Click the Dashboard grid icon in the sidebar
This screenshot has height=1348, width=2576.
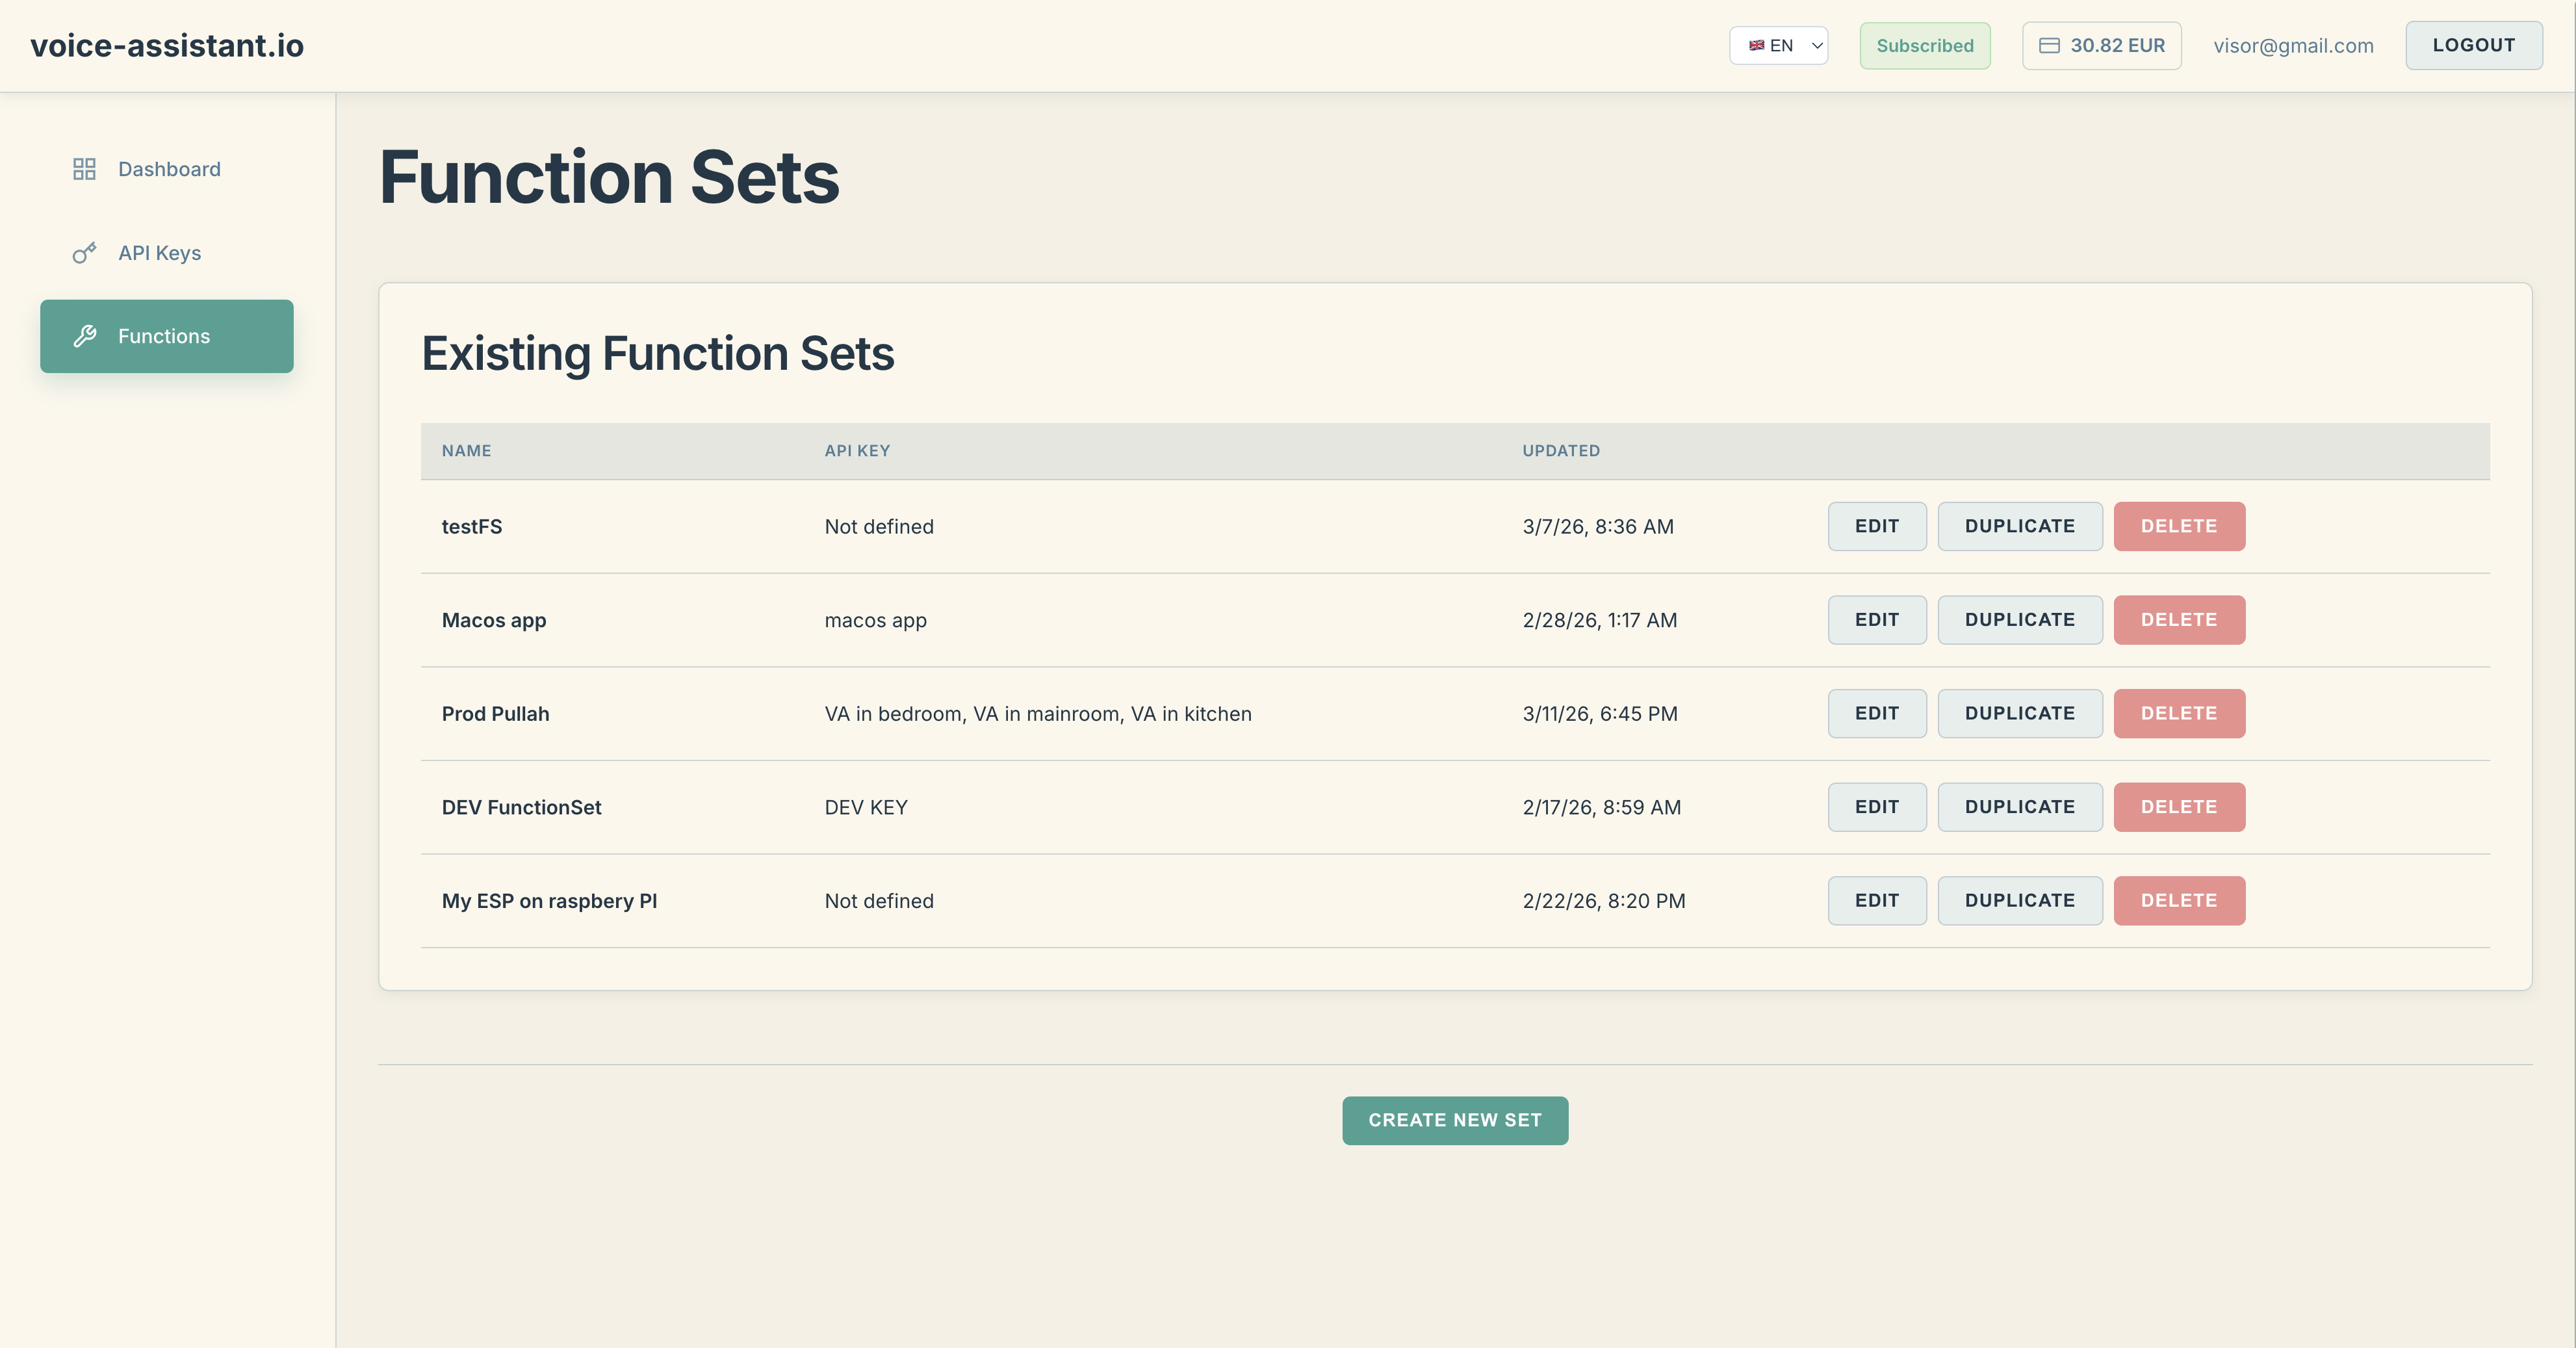pyautogui.click(x=84, y=169)
